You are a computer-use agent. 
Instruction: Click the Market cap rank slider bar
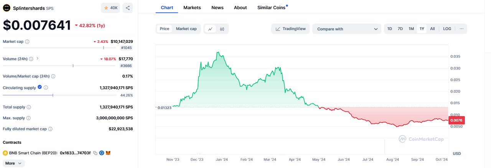(x=59, y=48)
